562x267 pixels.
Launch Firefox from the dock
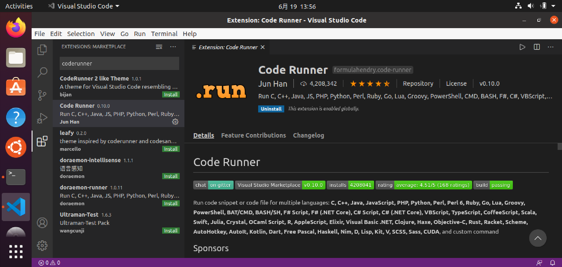(16, 28)
